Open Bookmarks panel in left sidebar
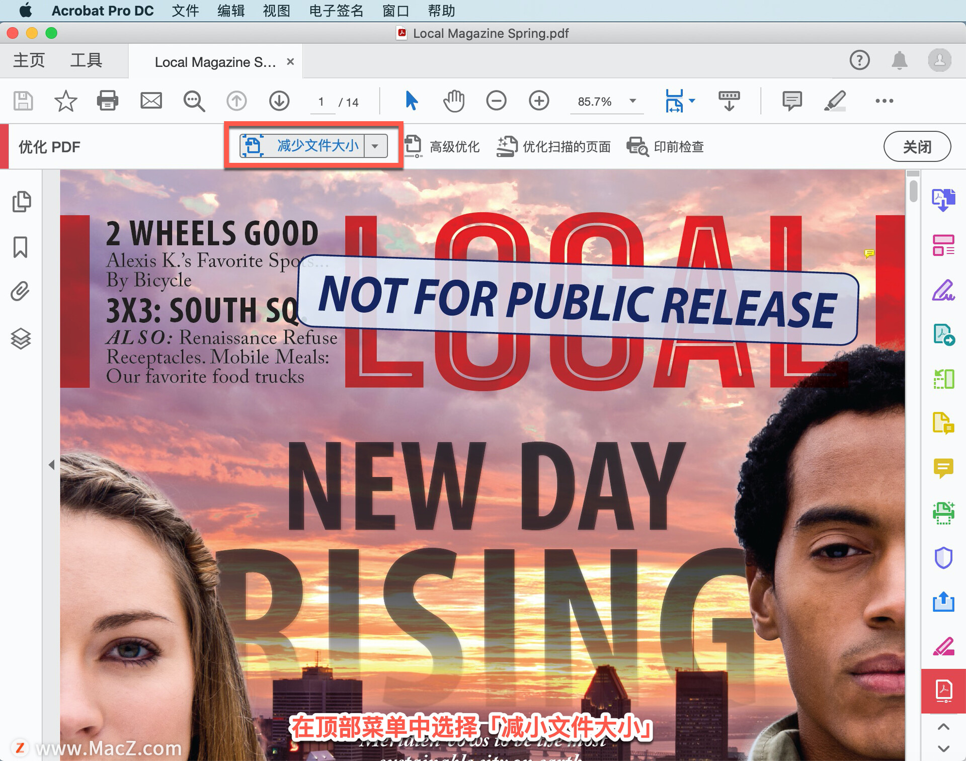Screen dimensions: 966x761 point(21,247)
